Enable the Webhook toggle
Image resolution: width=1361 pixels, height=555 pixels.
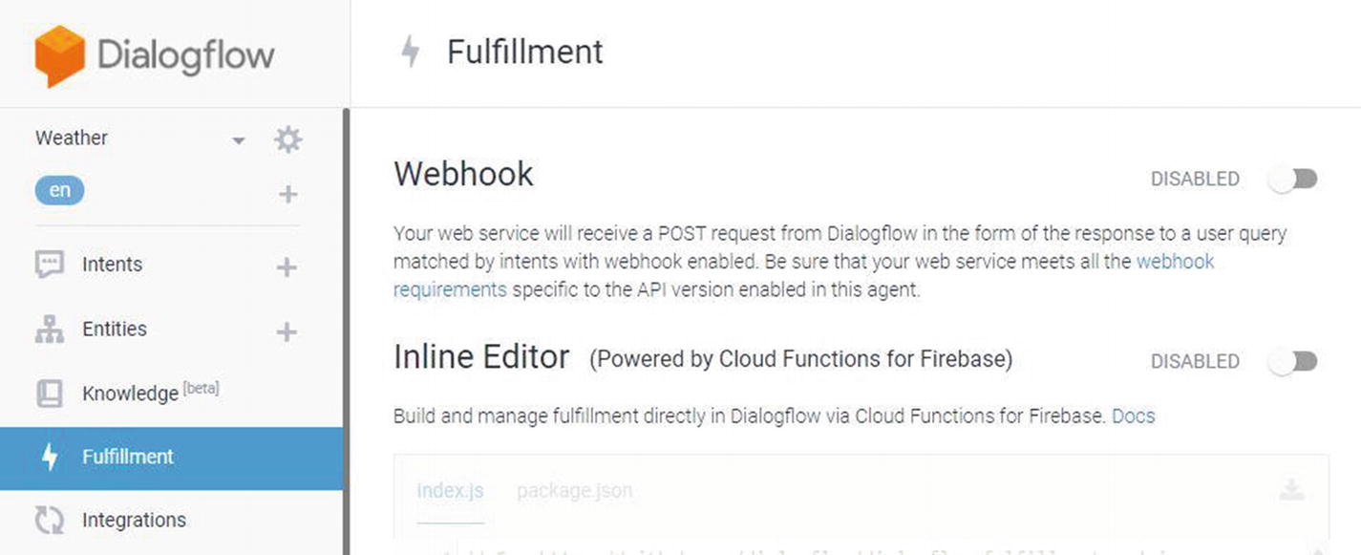coord(1294,179)
